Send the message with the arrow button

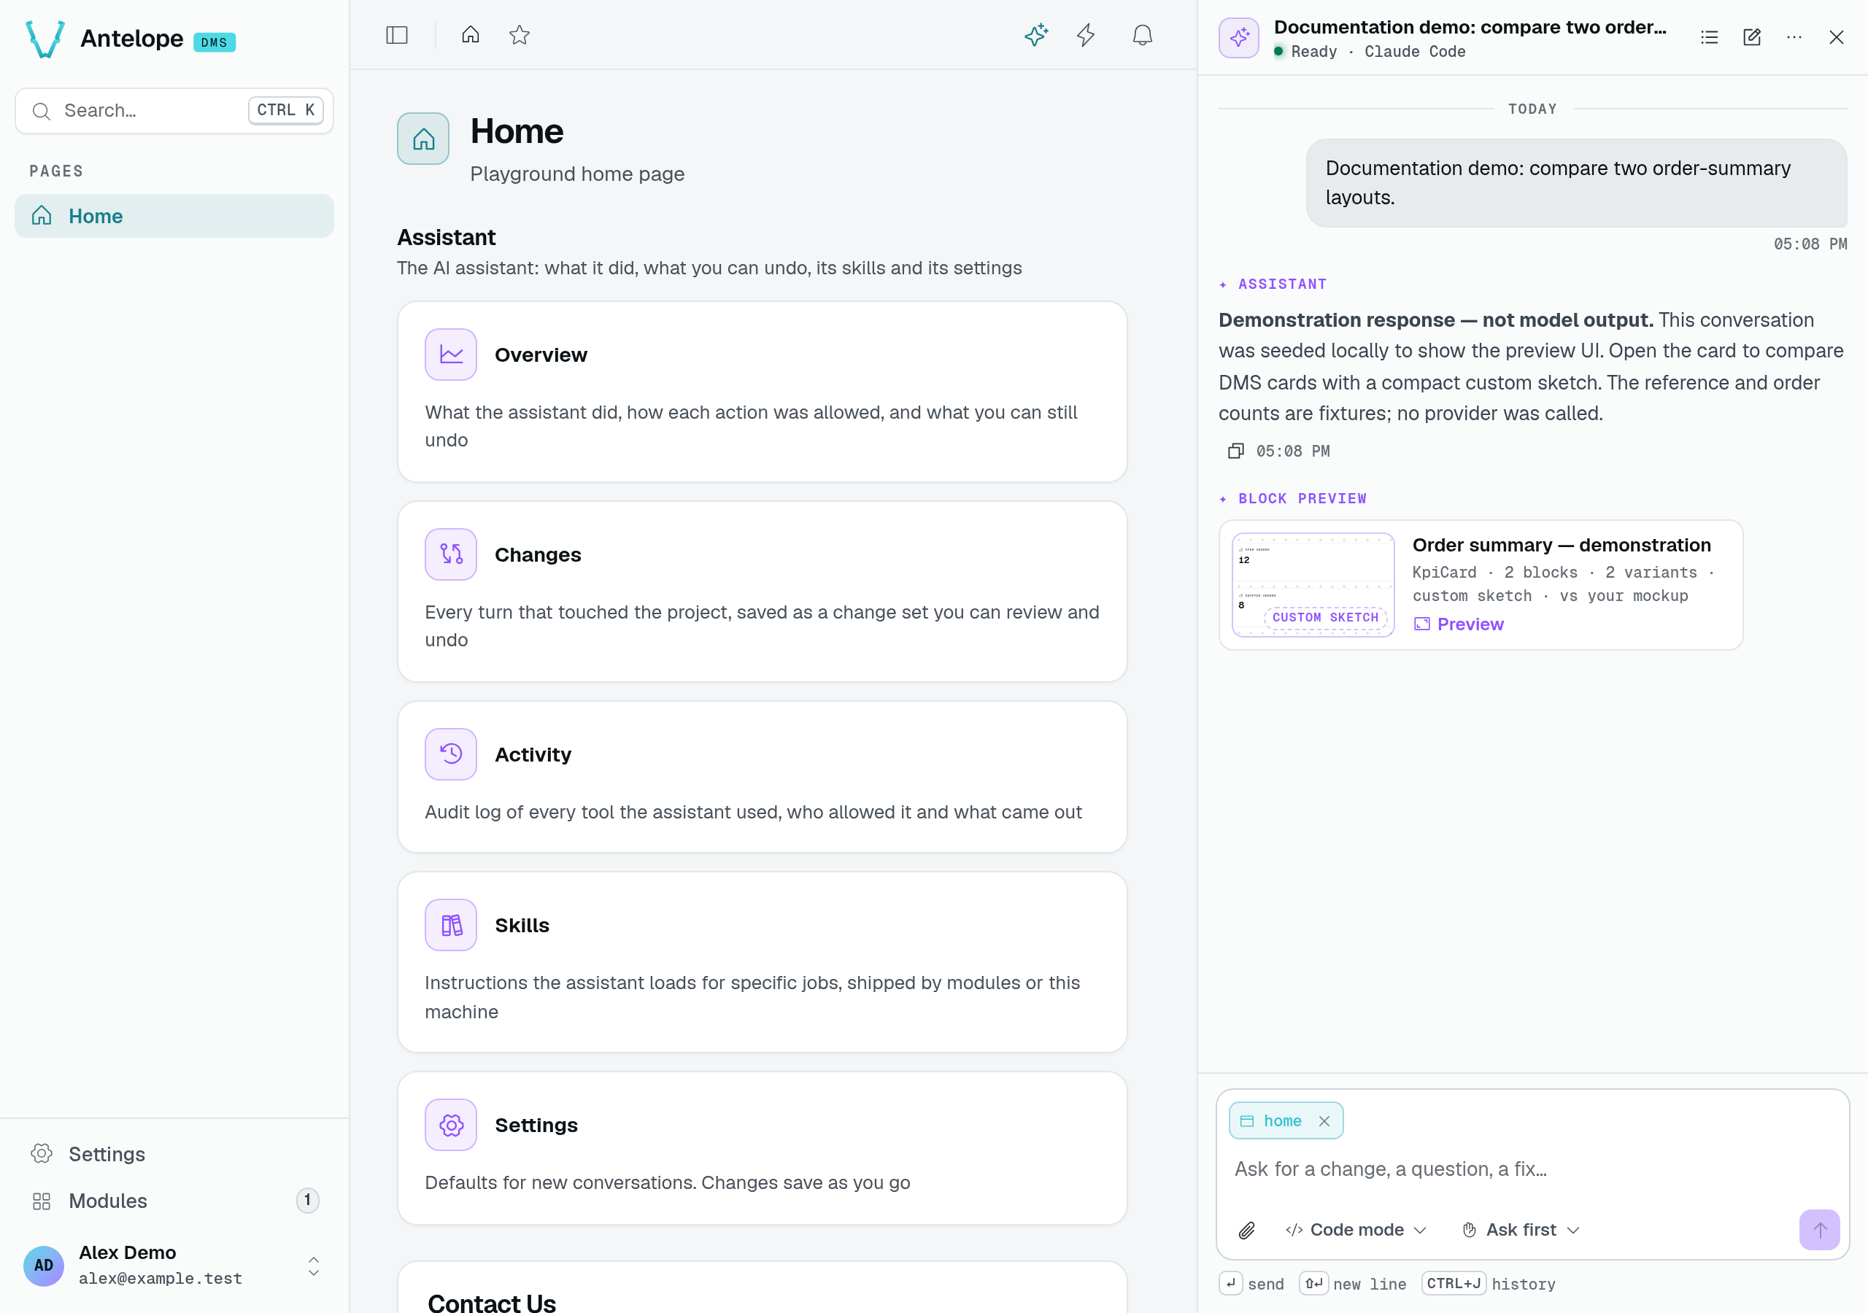pos(1819,1230)
